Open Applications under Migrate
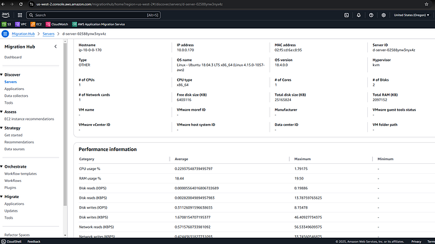 [14, 204]
